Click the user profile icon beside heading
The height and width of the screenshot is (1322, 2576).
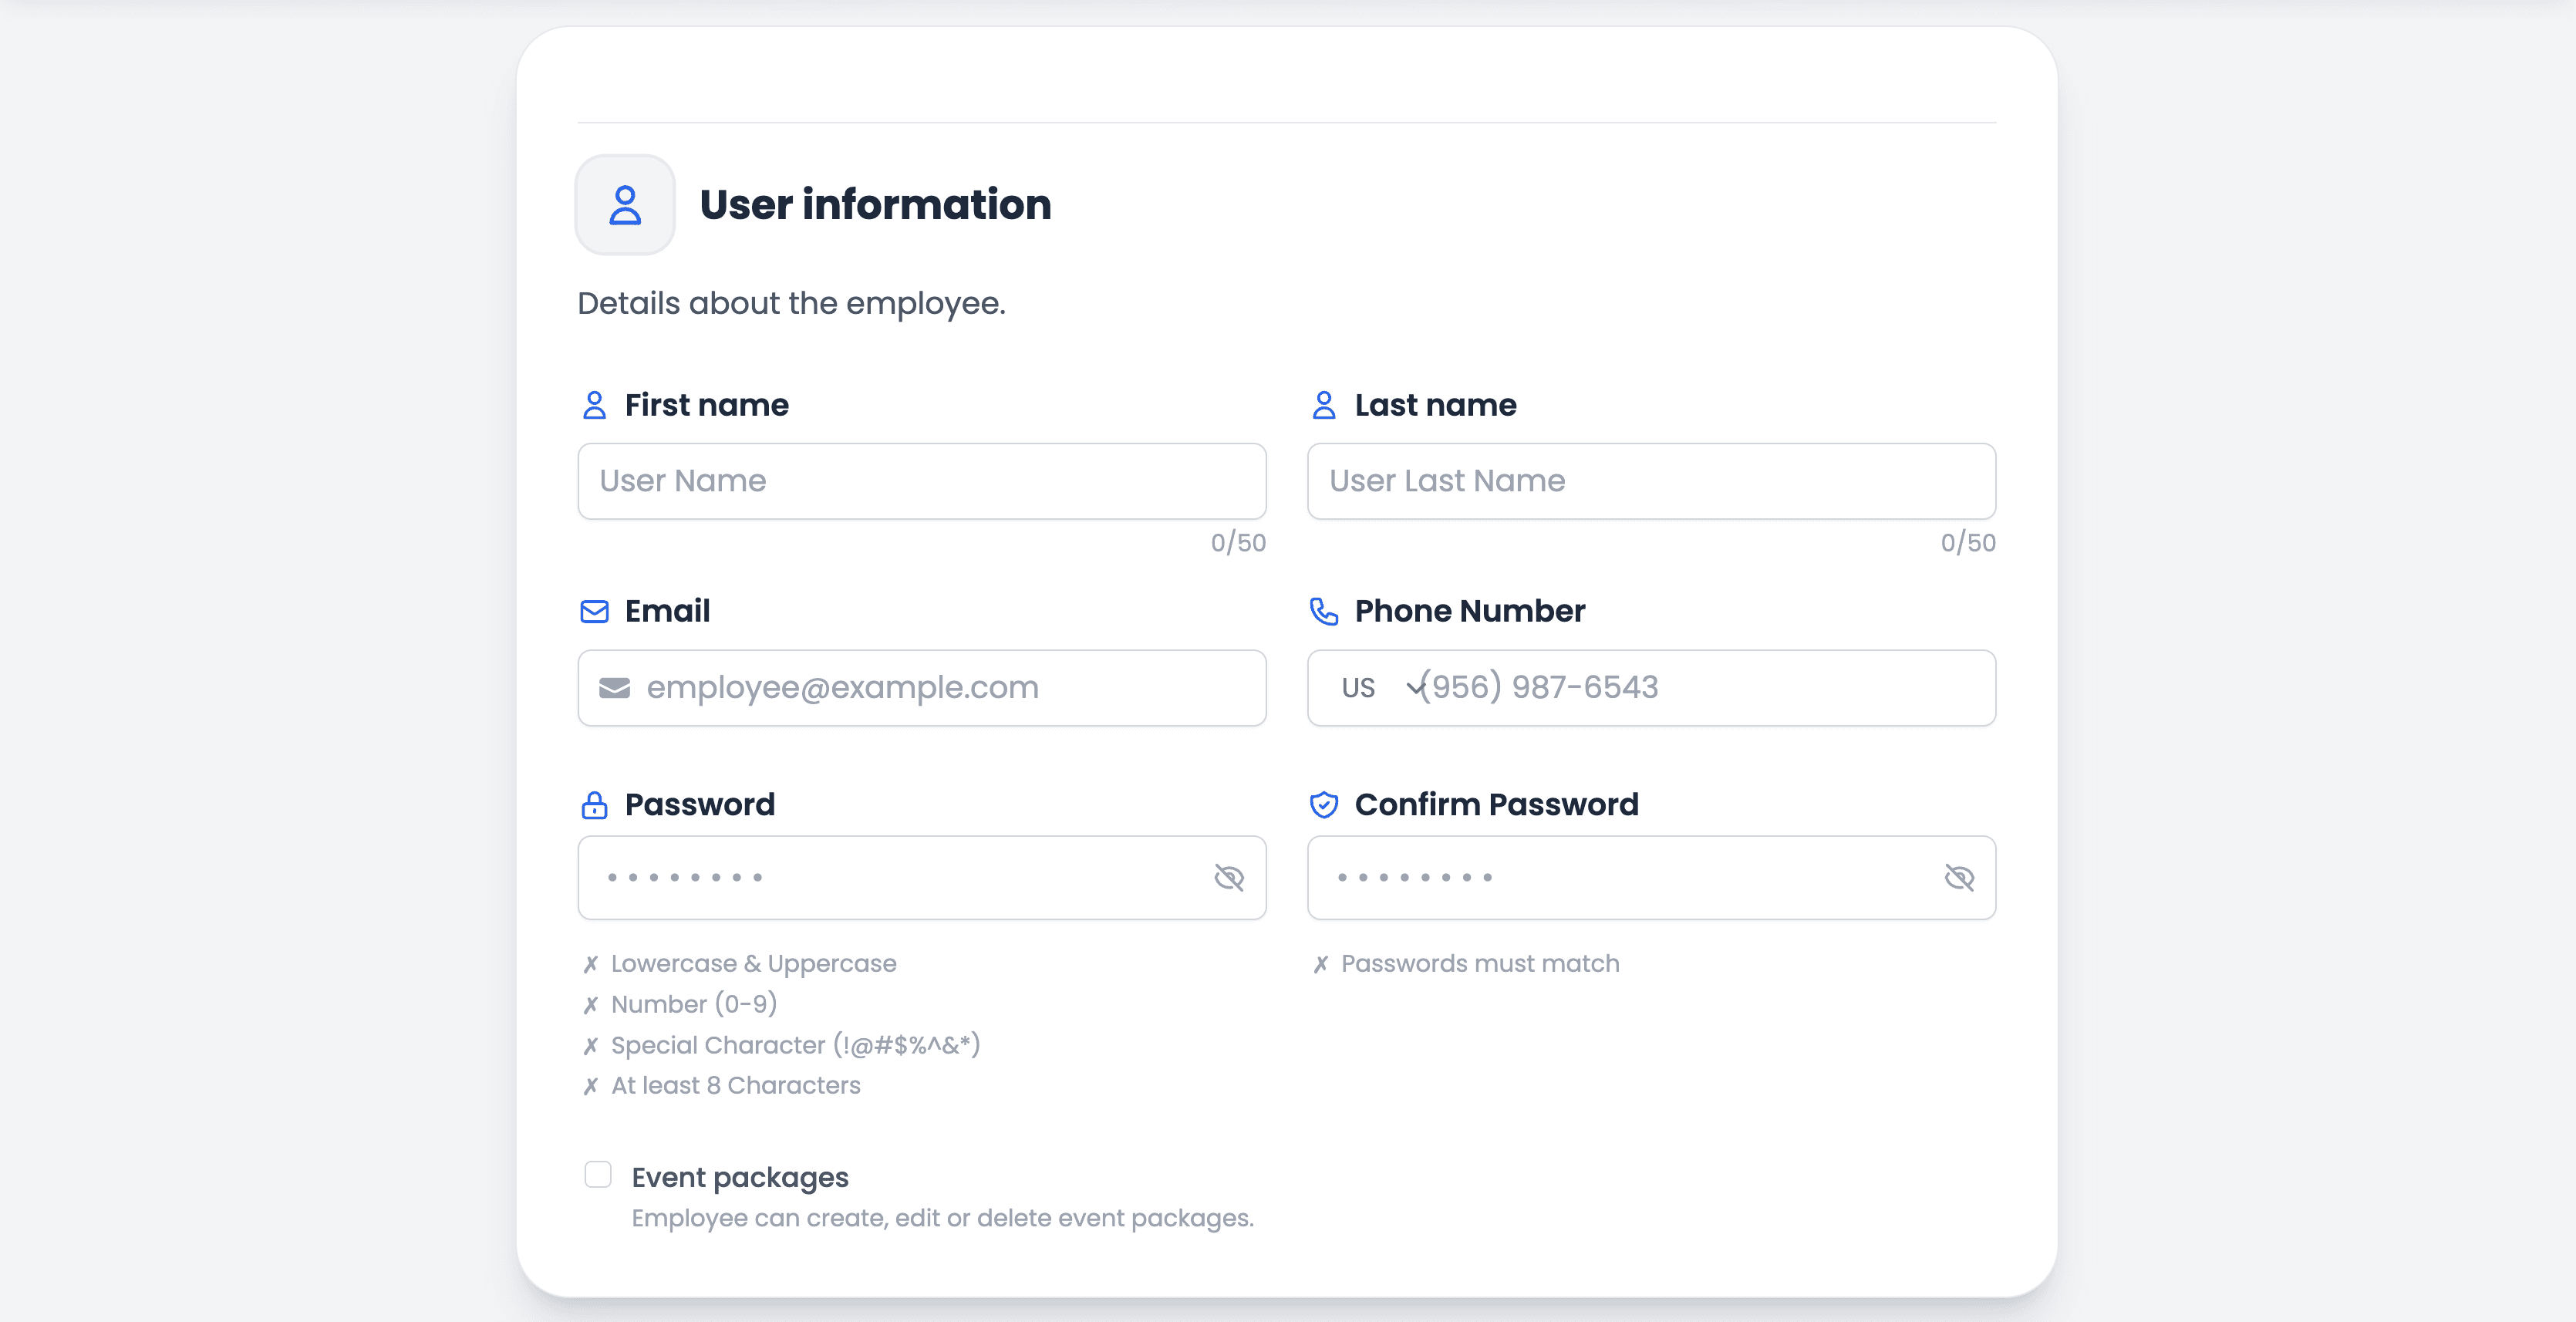pyautogui.click(x=625, y=205)
